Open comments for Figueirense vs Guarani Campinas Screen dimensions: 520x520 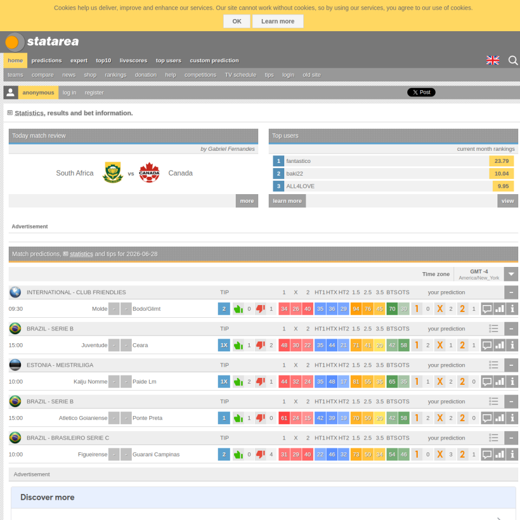coord(486,455)
